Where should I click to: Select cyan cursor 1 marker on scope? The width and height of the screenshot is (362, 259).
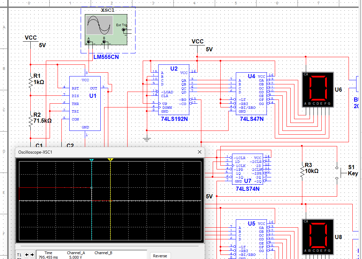point(91,160)
